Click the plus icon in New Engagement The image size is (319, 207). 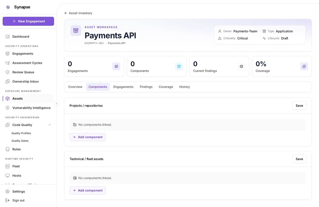pyautogui.click(x=14, y=21)
